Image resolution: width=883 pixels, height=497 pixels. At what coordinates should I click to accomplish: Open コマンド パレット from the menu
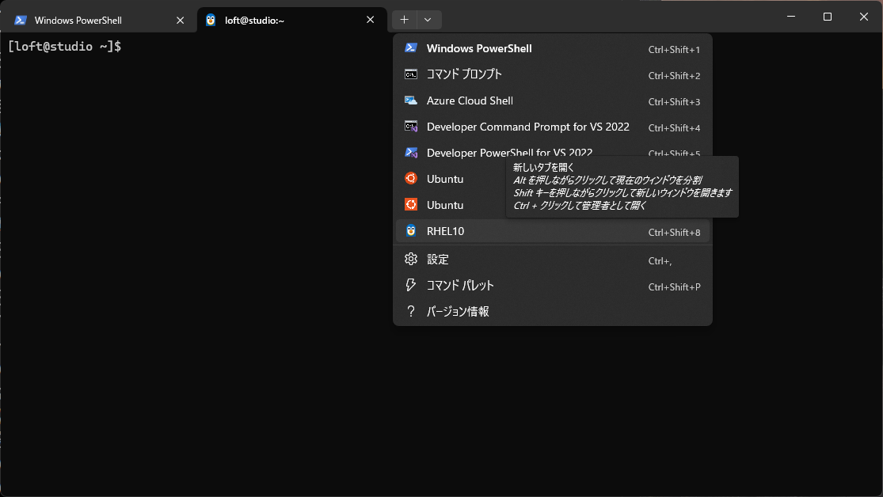(553, 286)
